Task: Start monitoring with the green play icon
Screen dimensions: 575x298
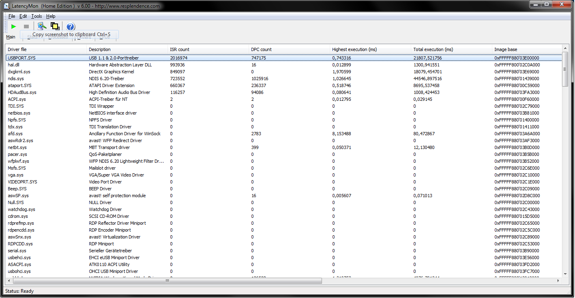Action: [14, 26]
